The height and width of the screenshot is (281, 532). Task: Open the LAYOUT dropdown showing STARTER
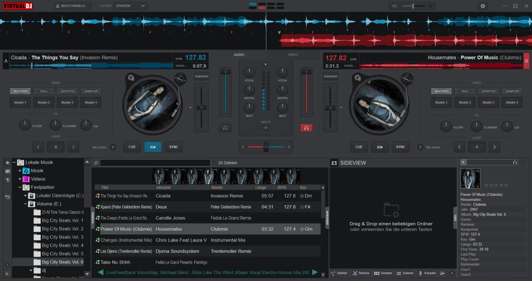(x=131, y=6)
